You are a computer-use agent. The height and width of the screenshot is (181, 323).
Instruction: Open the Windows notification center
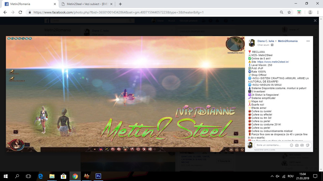[315, 176]
